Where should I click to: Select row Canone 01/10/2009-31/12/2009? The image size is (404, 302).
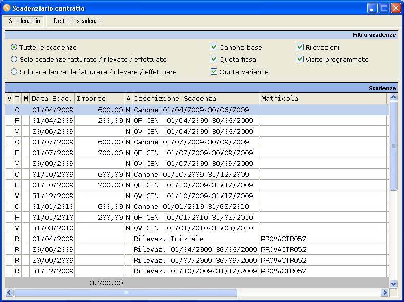tap(197, 175)
